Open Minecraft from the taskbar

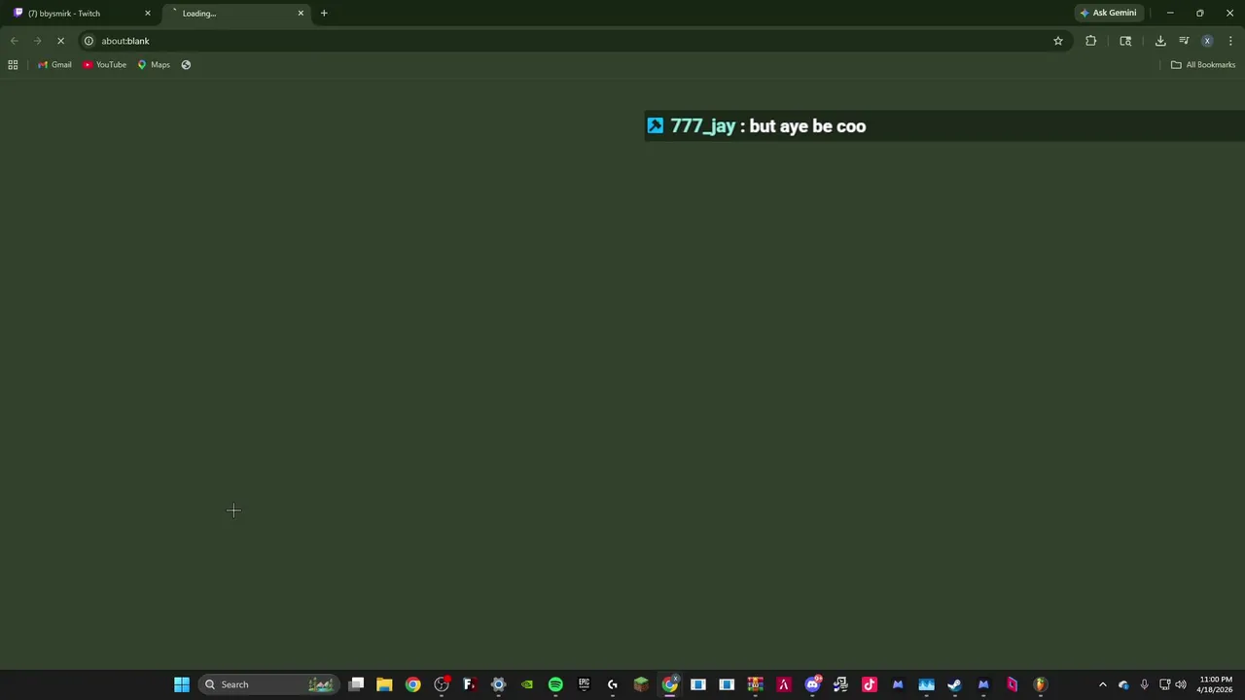click(x=641, y=684)
